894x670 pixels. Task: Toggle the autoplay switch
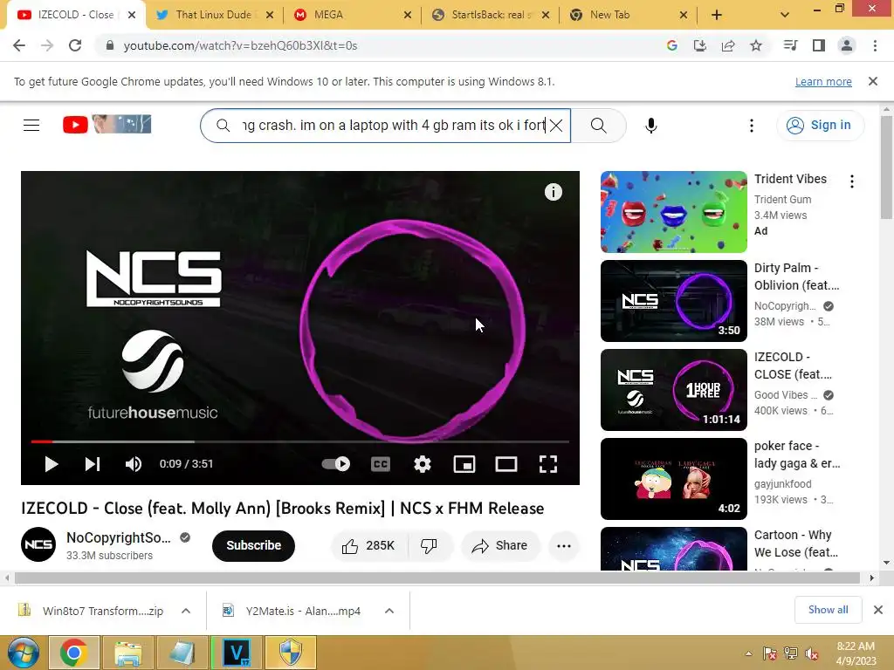point(336,464)
